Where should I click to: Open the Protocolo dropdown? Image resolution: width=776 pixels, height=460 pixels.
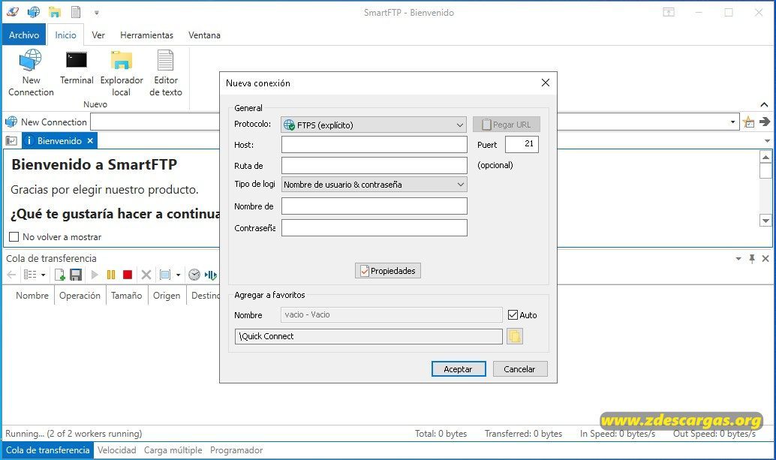[x=374, y=125]
